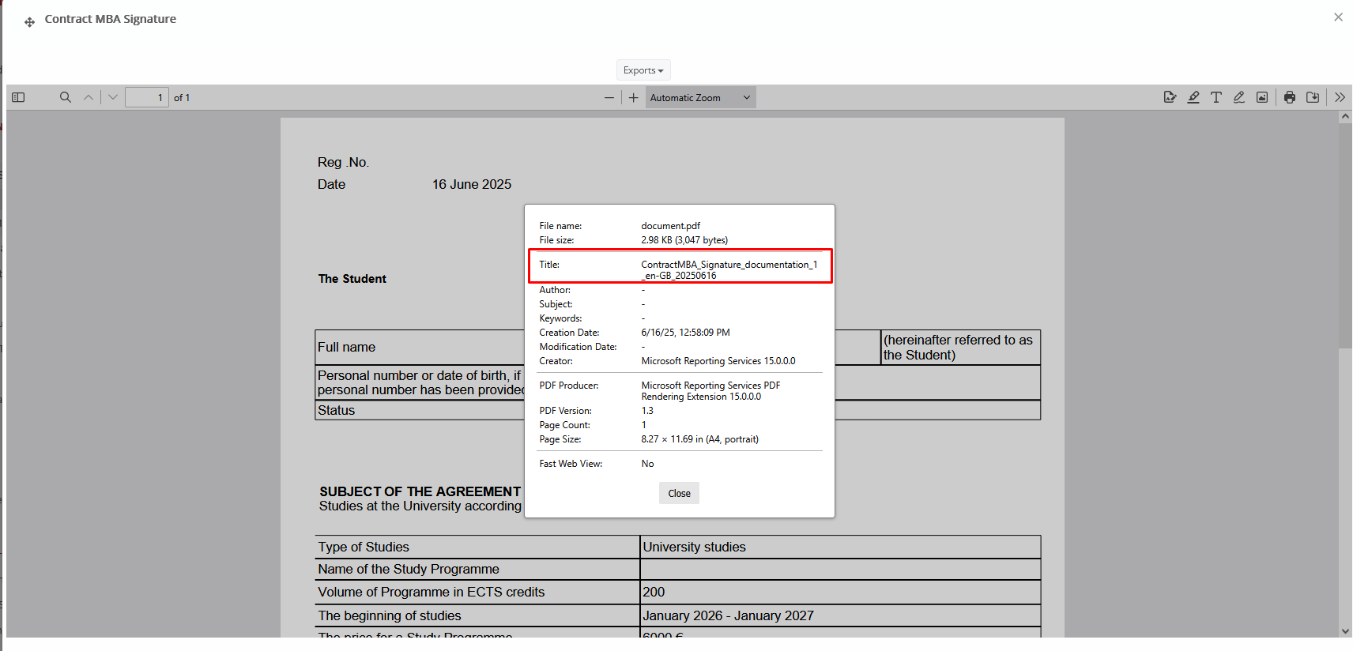
Task: Go to next page arrow
Action: click(113, 97)
